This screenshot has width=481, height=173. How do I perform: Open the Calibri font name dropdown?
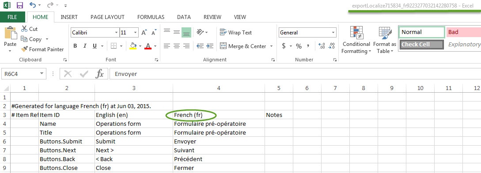click(x=117, y=33)
